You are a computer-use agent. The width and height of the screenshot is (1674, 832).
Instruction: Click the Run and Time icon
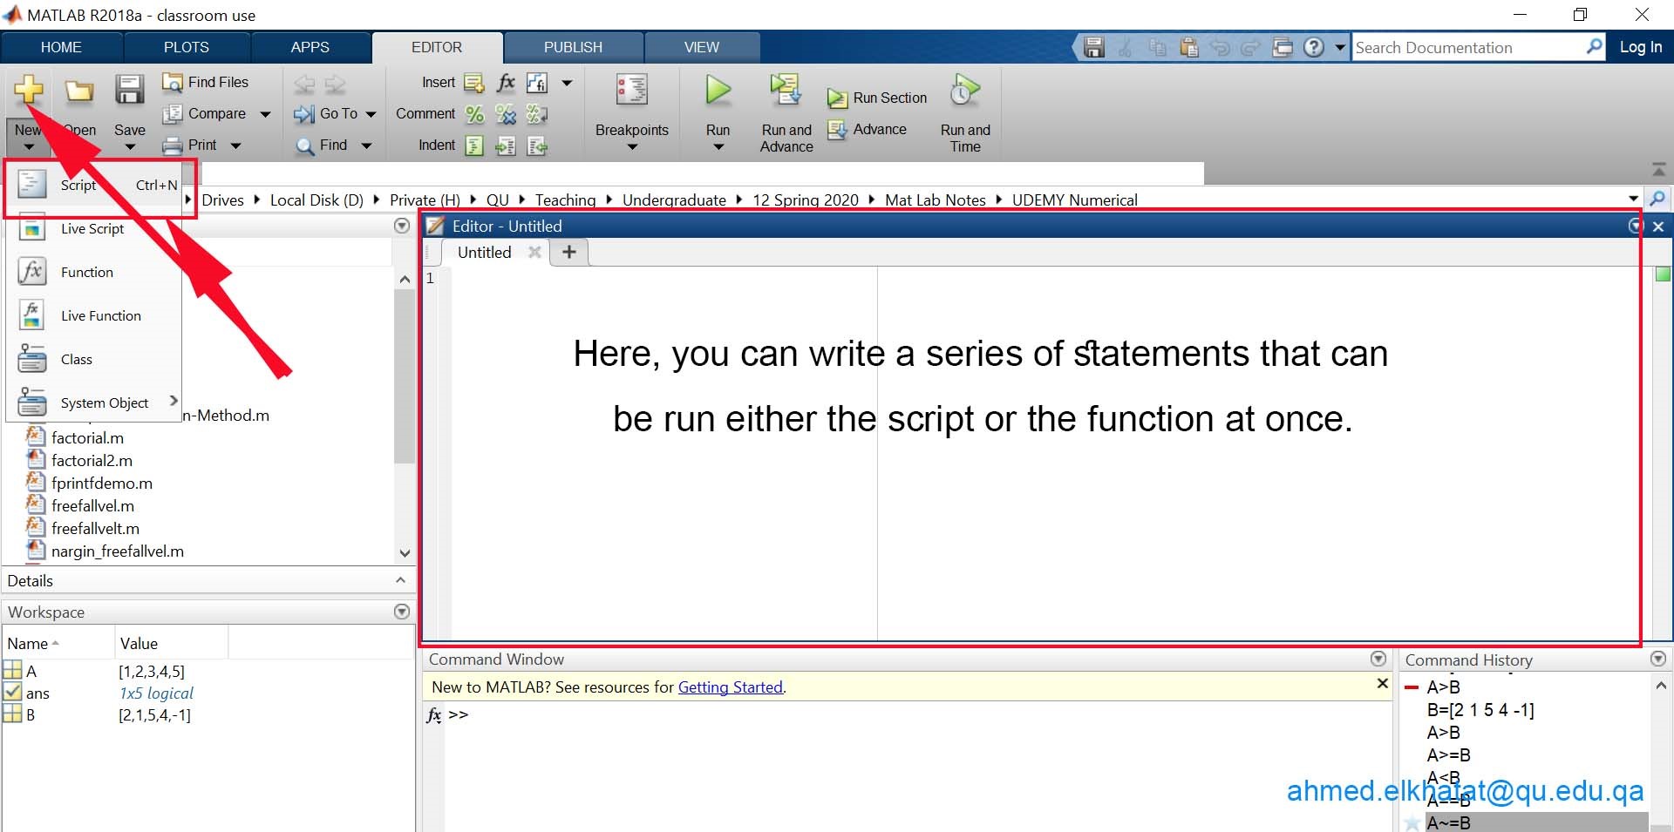pyautogui.click(x=965, y=89)
